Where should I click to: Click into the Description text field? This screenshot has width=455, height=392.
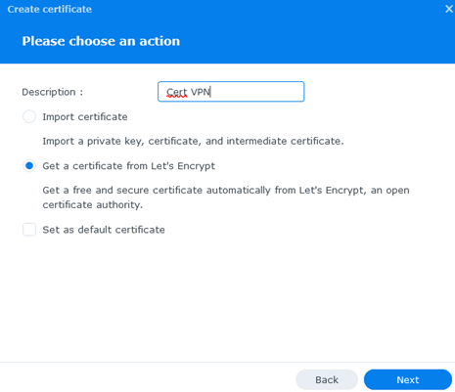point(231,92)
